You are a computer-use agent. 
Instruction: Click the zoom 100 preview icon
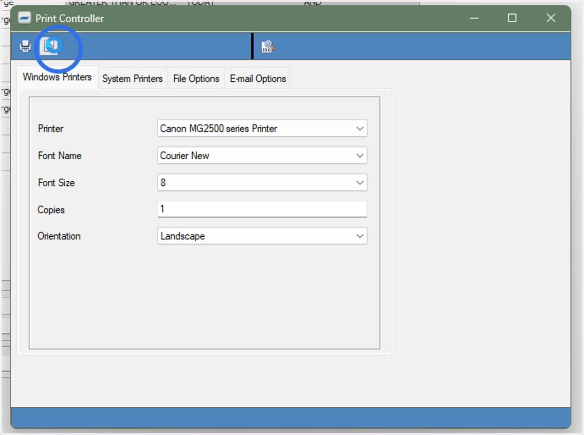(268, 47)
